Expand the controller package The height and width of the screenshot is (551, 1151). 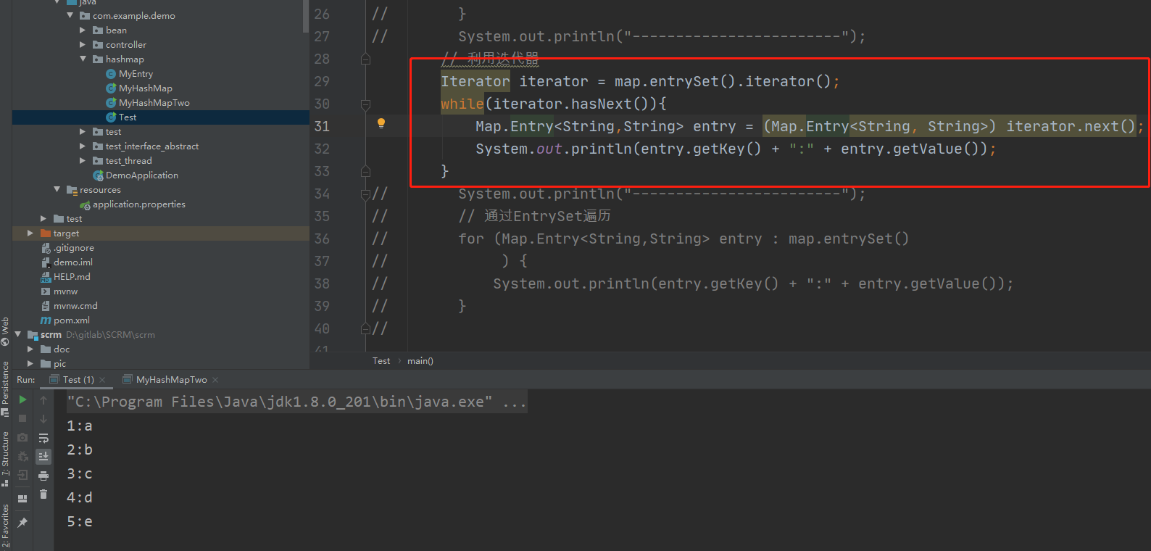pyautogui.click(x=83, y=44)
